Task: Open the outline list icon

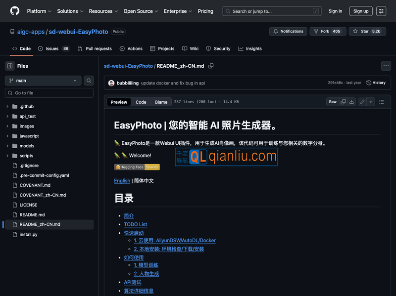Action: [382, 102]
